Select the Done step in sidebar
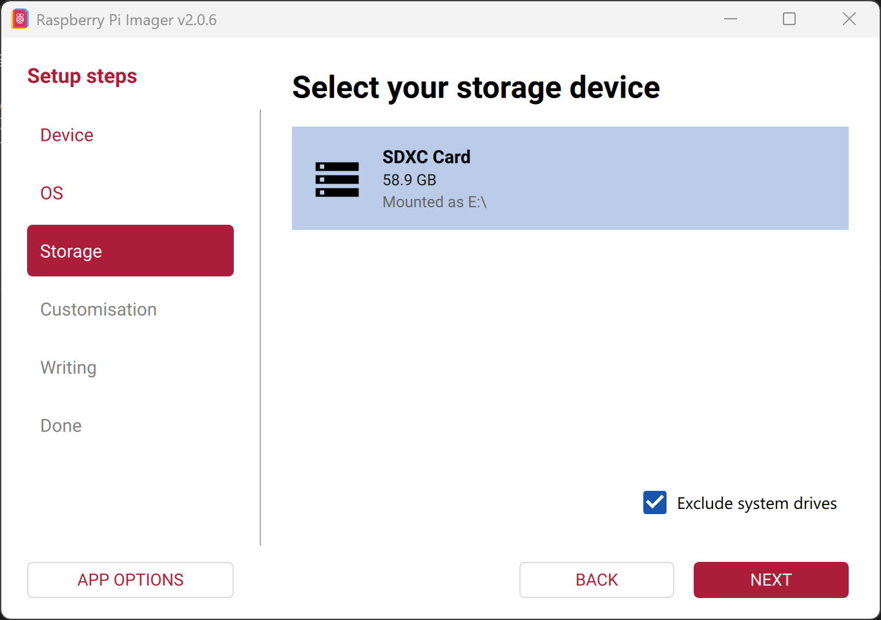 61,426
